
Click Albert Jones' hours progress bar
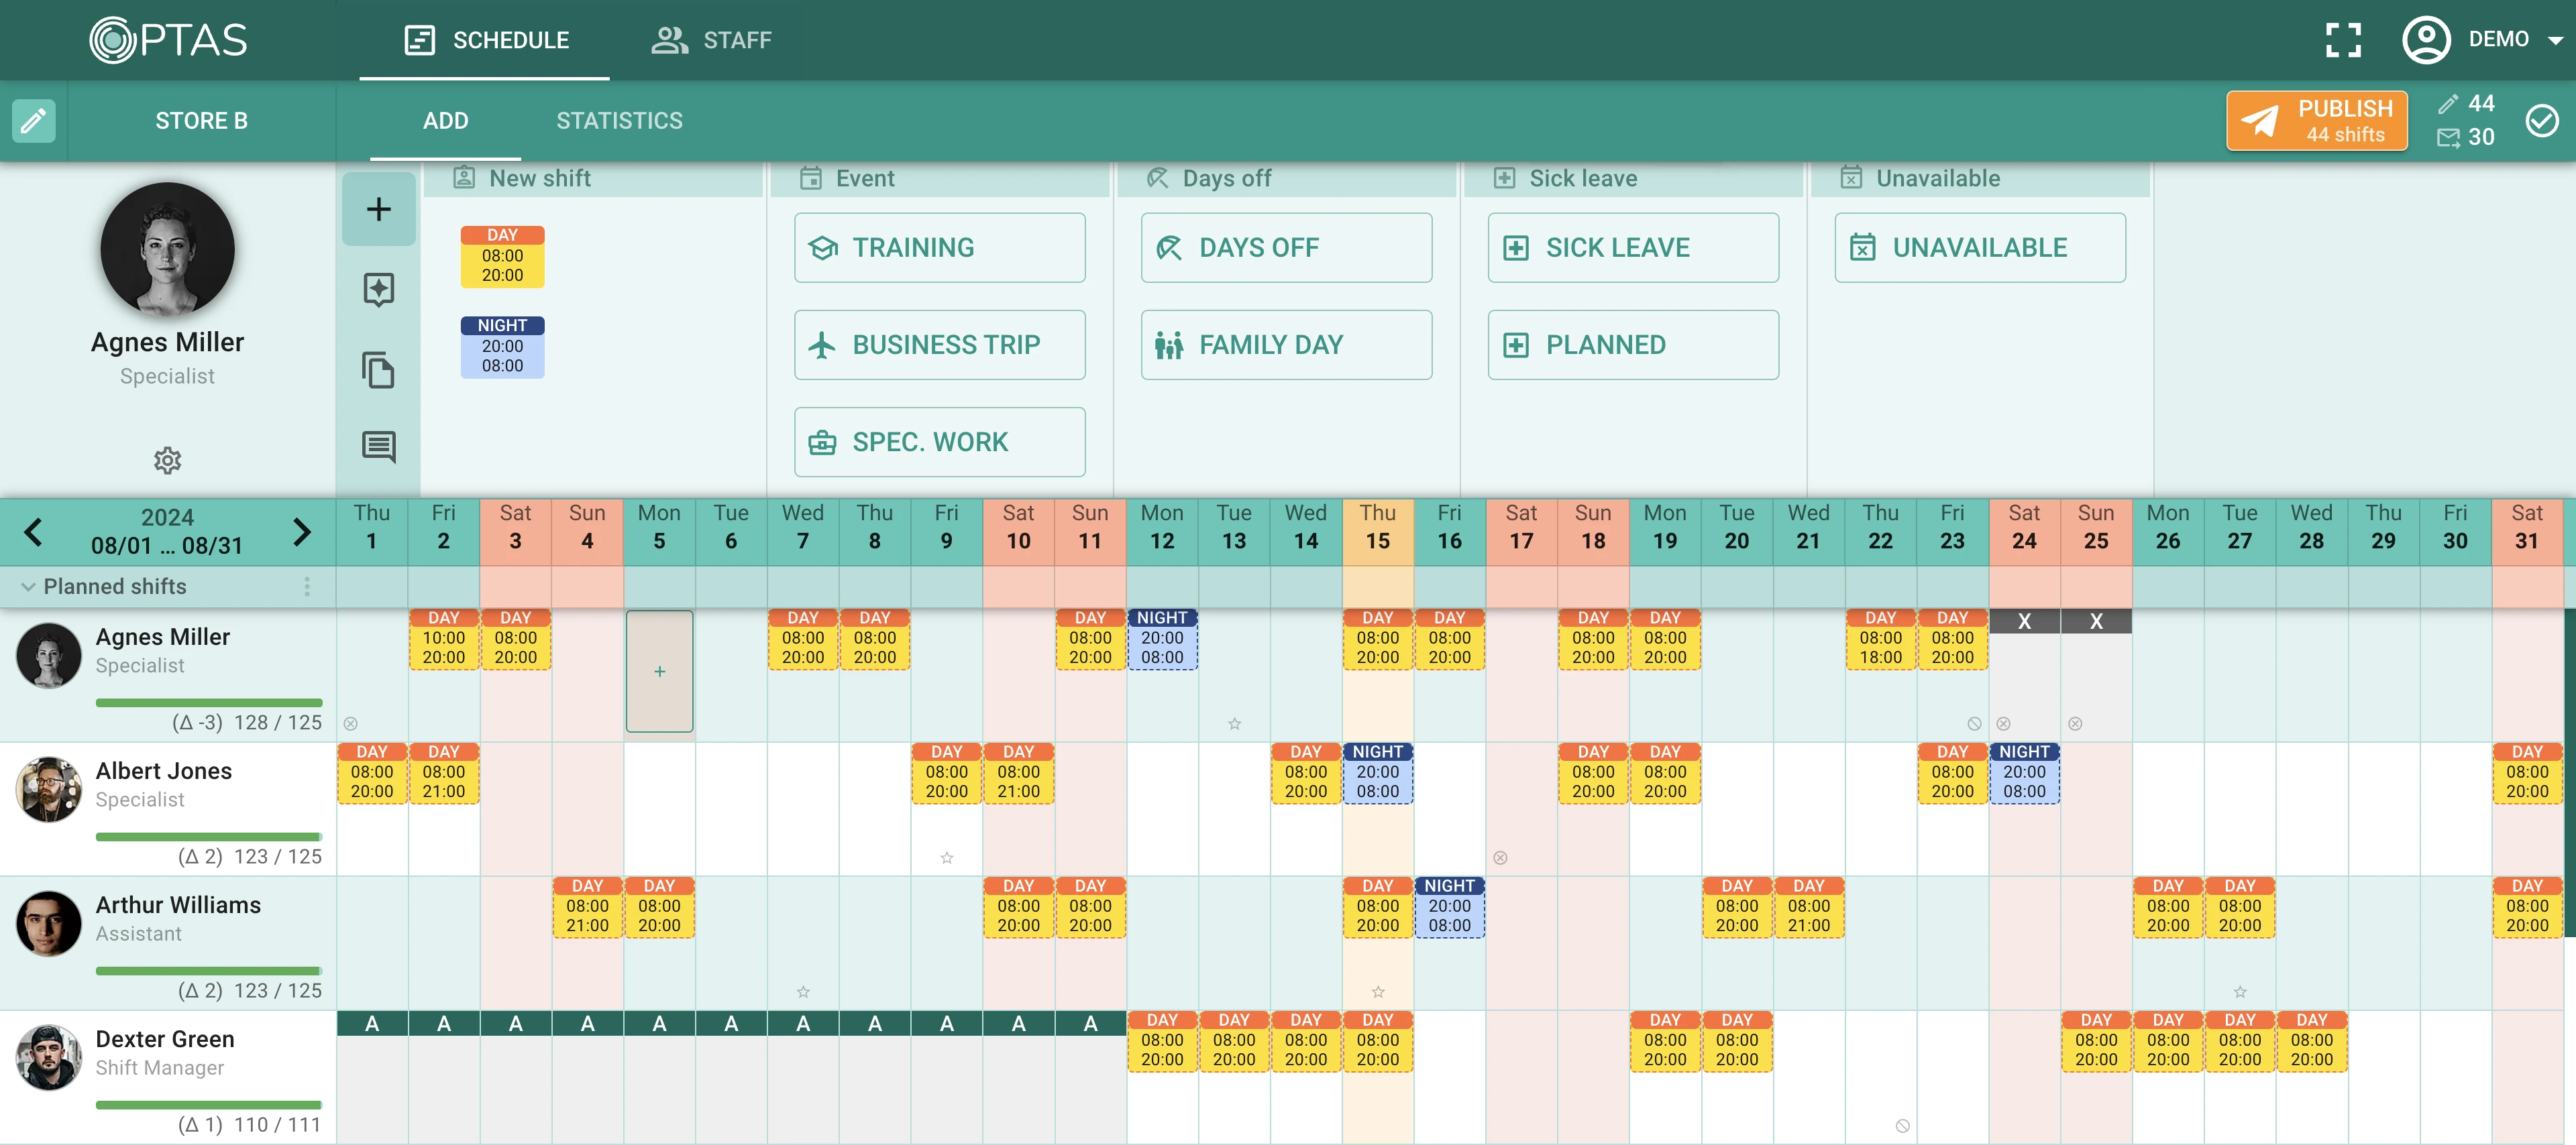209,836
